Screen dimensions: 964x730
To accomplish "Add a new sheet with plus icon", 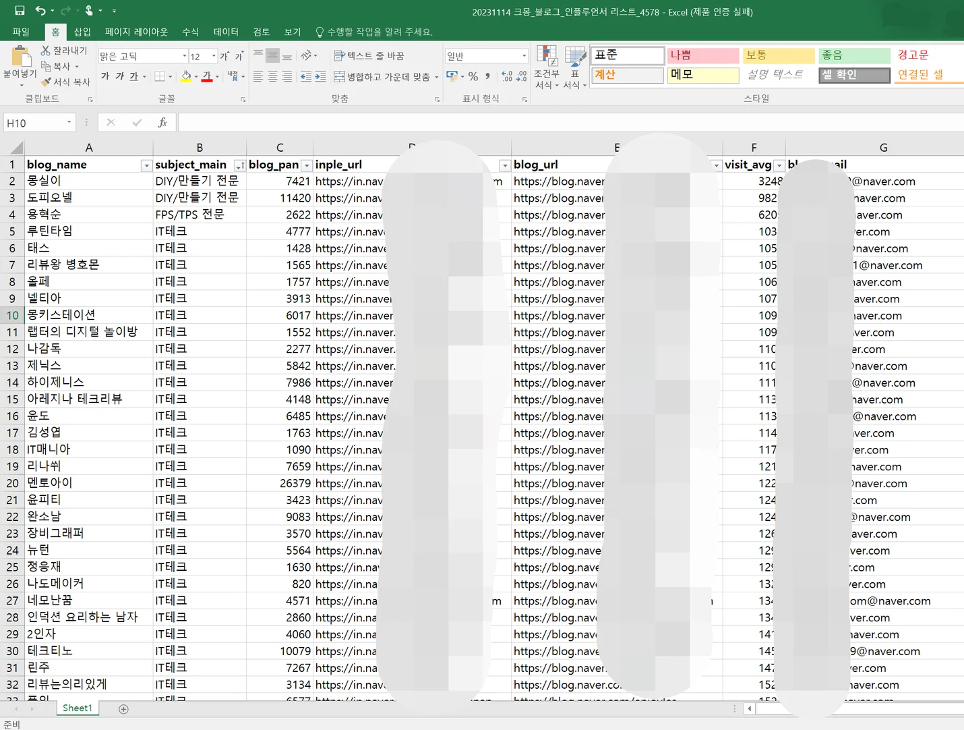I will click(x=123, y=708).
